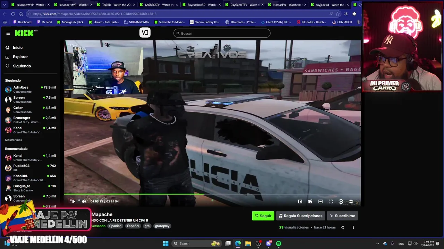Open Spotify from taskbar

point(279,243)
